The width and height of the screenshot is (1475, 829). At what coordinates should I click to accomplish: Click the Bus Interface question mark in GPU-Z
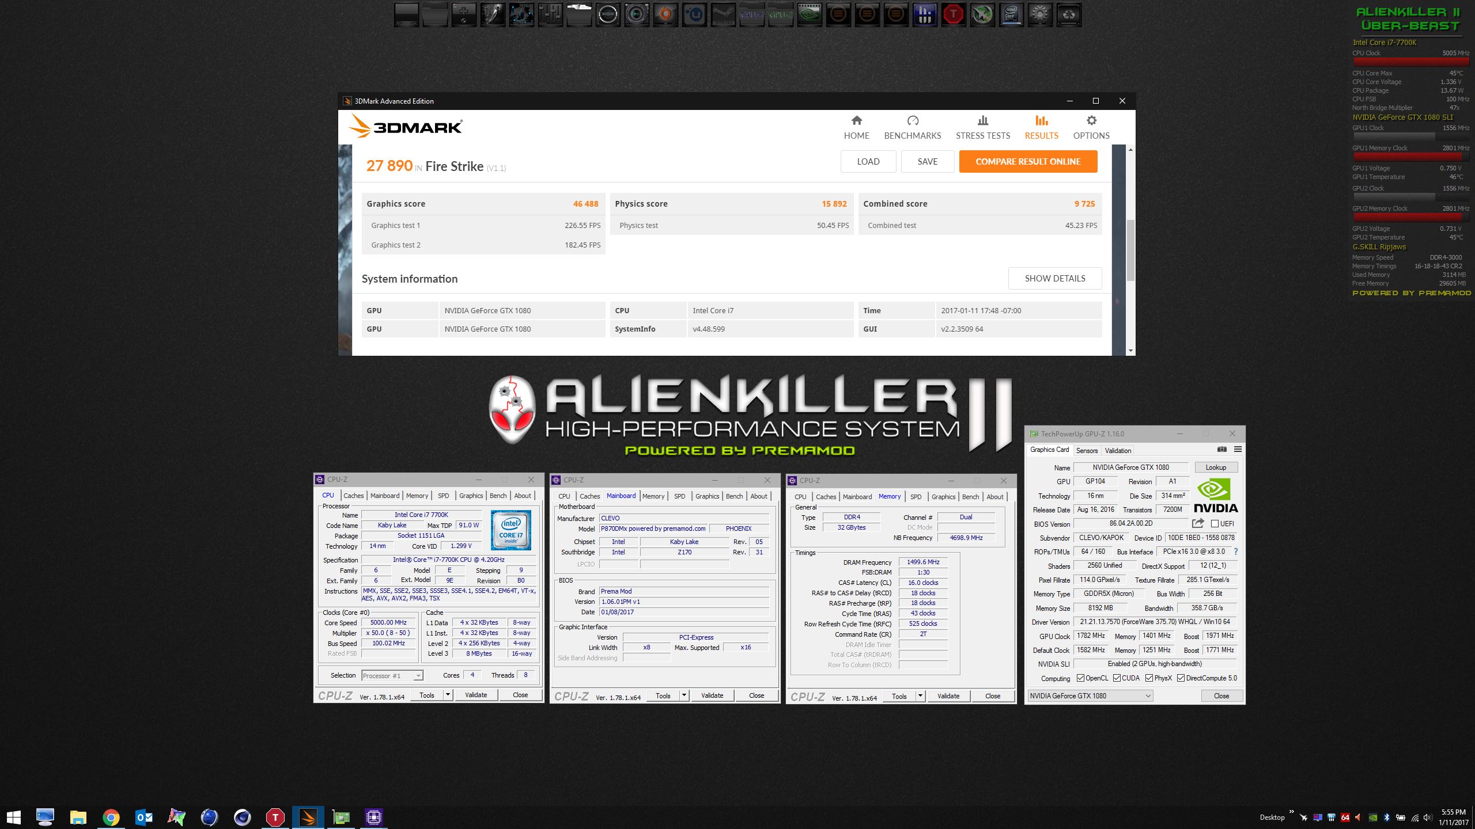click(1235, 552)
